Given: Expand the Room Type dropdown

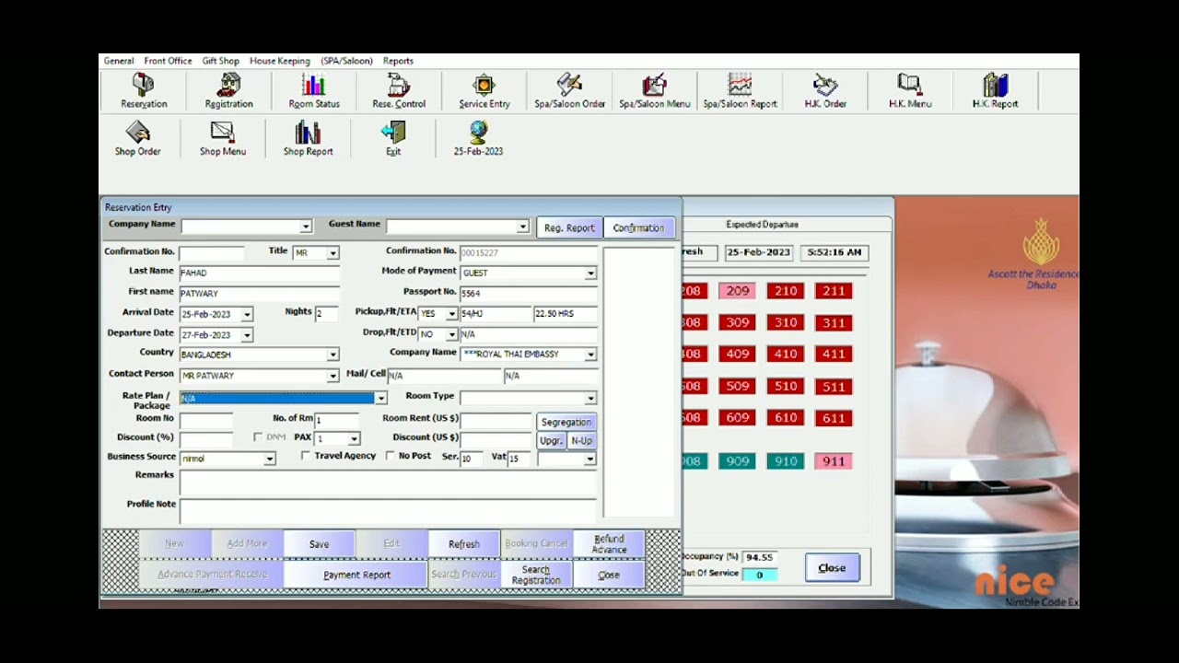Looking at the screenshot, I should pyautogui.click(x=590, y=398).
